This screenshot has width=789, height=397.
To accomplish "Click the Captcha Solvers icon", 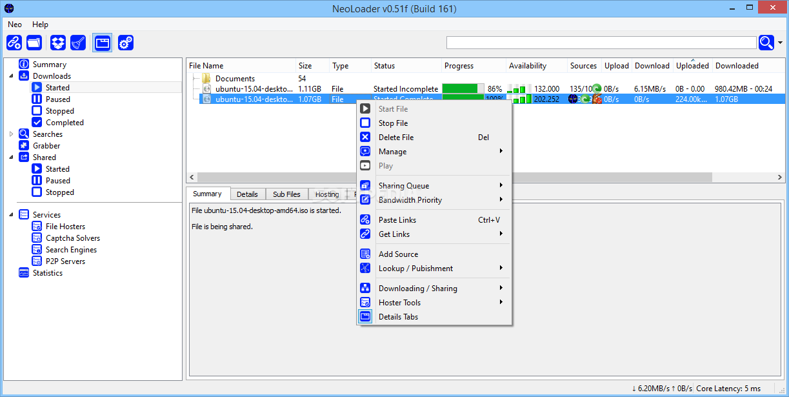I will 37,238.
